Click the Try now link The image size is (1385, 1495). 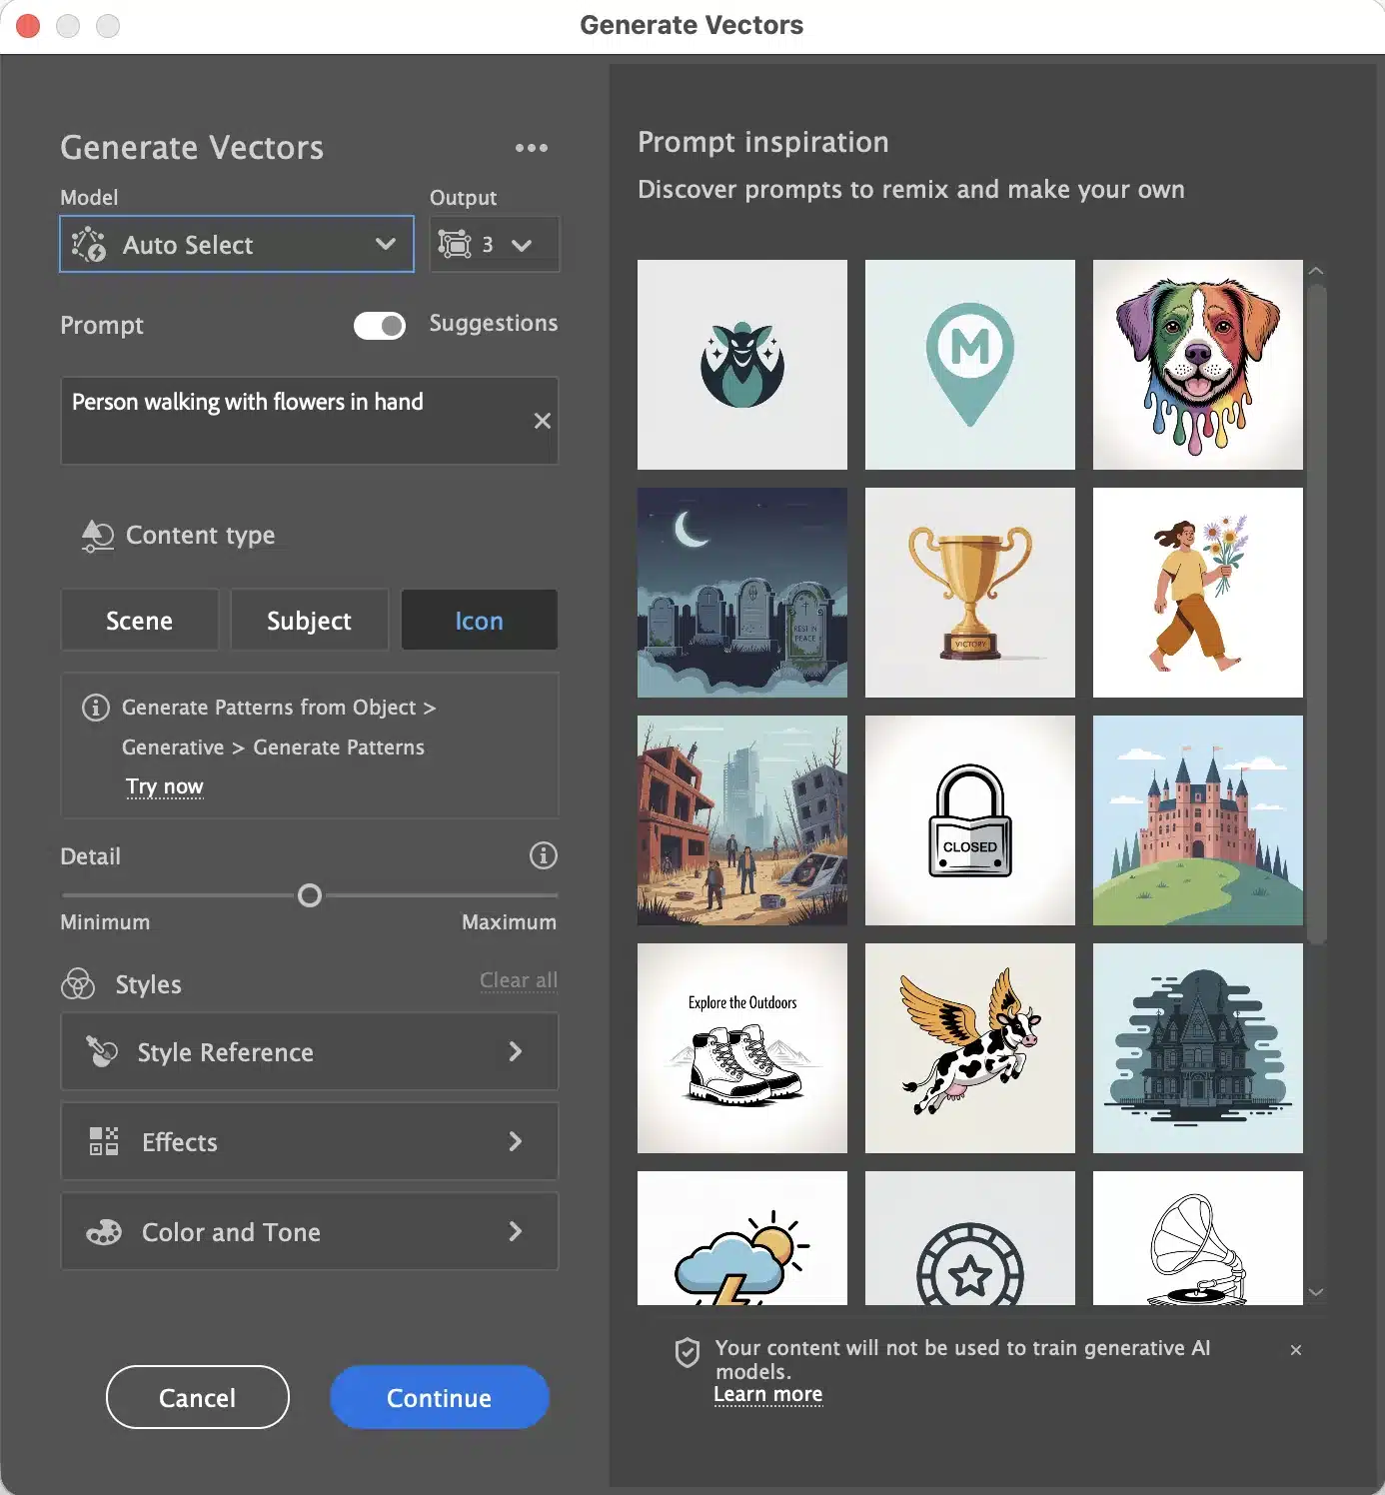pos(165,786)
